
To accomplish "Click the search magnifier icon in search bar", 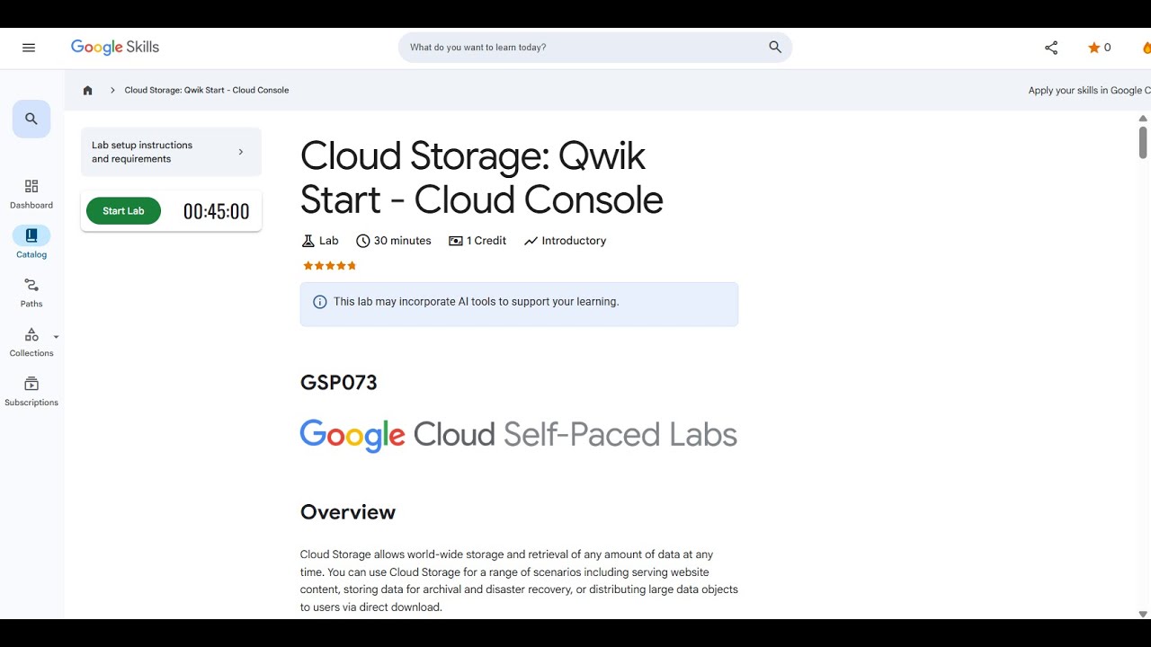I will [775, 48].
